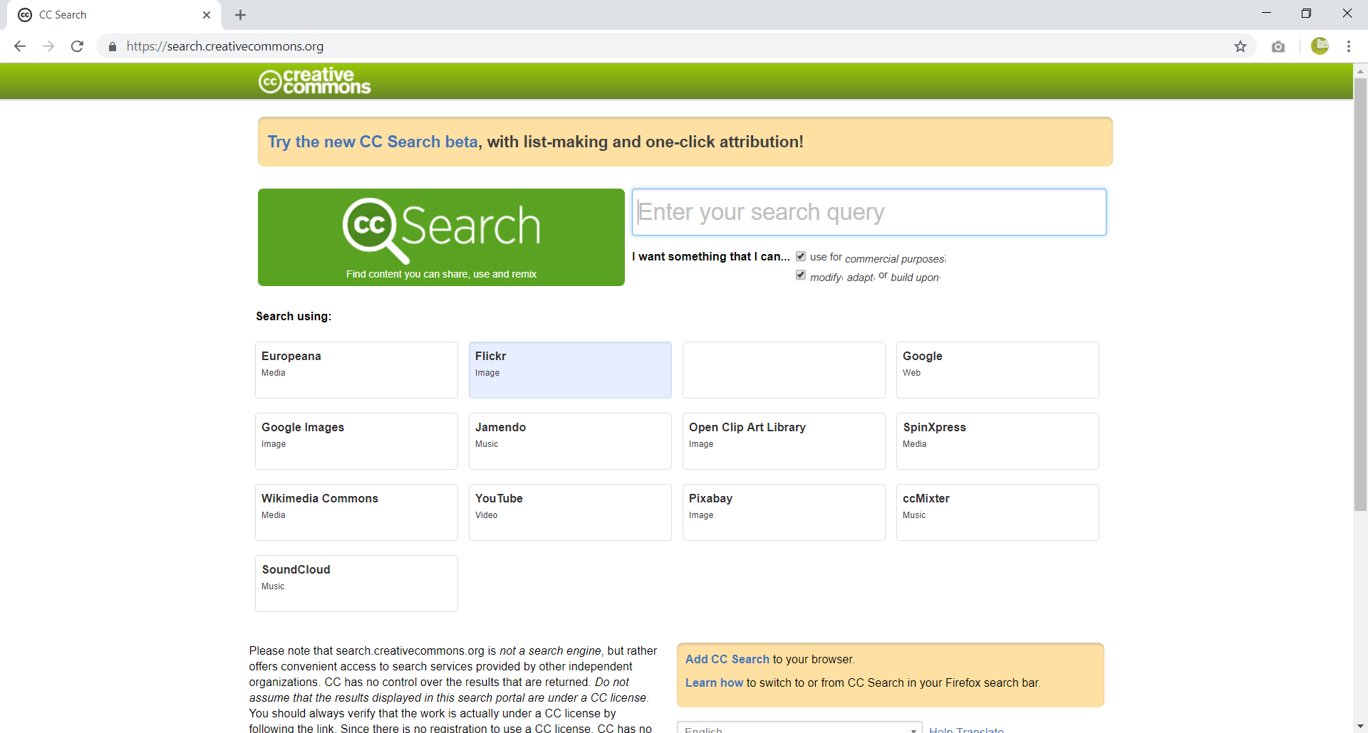Click in the search query field
The height and width of the screenshot is (733, 1368).
pyautogui.click(x=869, y=212)
